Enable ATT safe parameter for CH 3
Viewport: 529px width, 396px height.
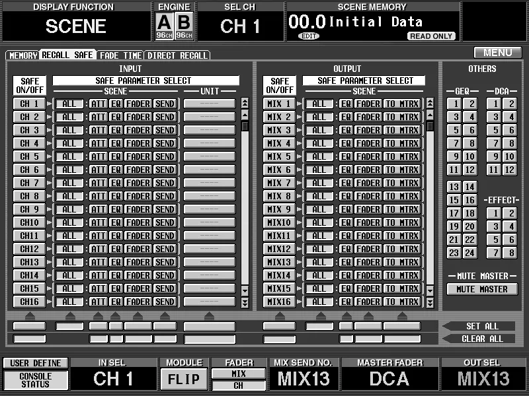(x=98, y=130)
